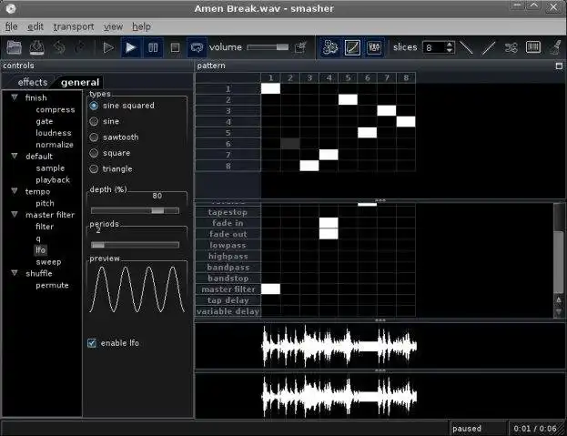Toggle the lit cell in pattern row 2, column 5
Viewport: 567px width, 436px height.
tap(348, 99)
